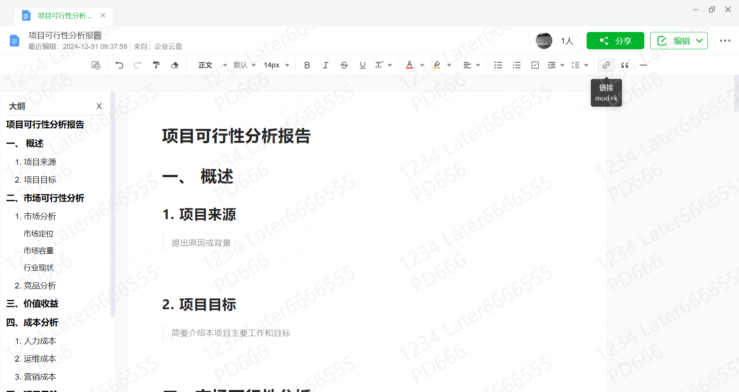739x392 pixels.
Task: Apply the highlight color marker
Action: tap(436, 65)
